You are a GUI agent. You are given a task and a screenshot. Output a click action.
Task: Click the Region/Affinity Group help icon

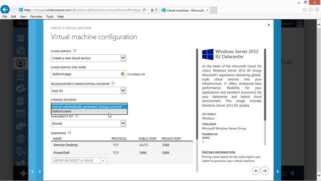113,83
